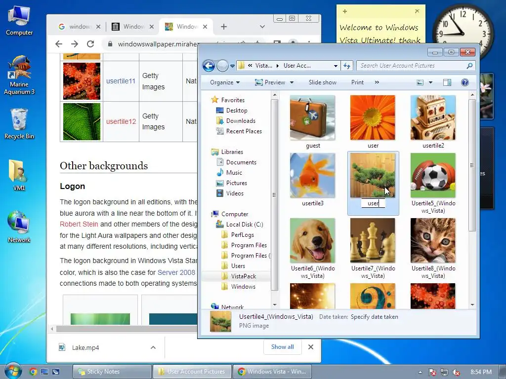This screenshot has height=379, width=506.
Task: Click Chrome's tab search dropdown arrow
Action: pyautogui.click(x=262, y=27)
